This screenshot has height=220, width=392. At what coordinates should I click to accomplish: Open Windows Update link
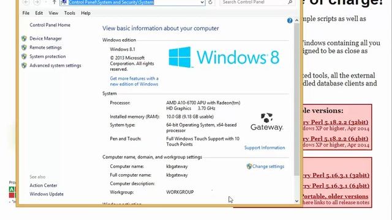(47, 194)
